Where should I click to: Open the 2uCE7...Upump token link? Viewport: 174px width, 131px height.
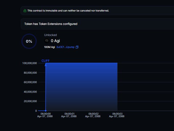point(66,47)
